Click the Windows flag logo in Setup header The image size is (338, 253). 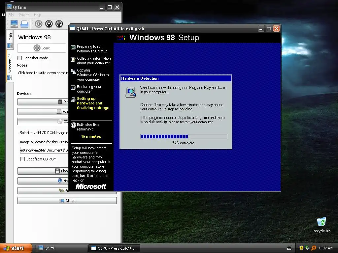tap(121, 38)
